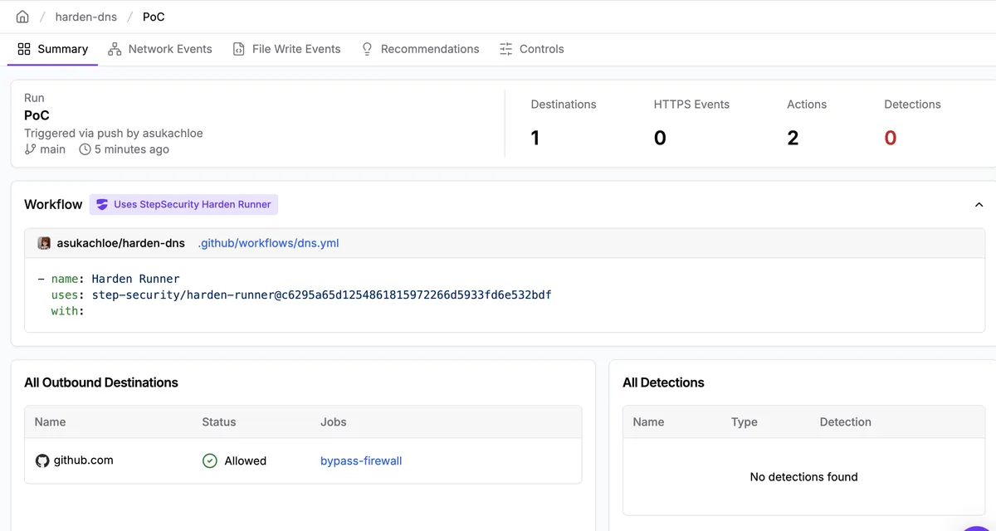The height and width of the screenshot is (531, 996).
Task: Click the Detections count value
Action: coord(890,138)
